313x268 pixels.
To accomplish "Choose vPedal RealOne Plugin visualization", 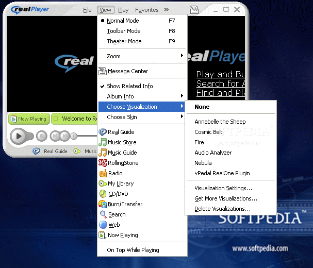I will pos(230,173).
